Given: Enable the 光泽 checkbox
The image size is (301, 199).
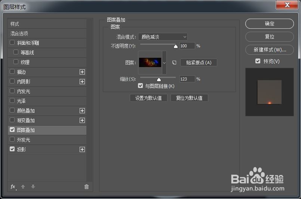Looking at the screenshot, I should (x=12, y=101).
